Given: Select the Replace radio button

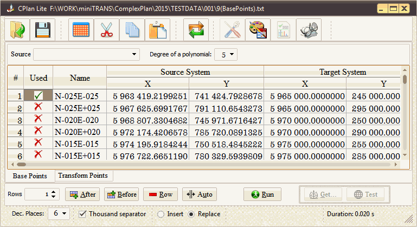Looking at the screenshot, I should tap(191, 214).
